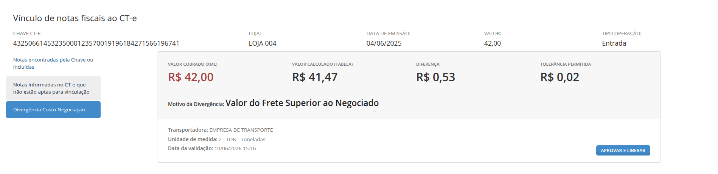Select the CT-e key number text
Screen dimensions: 718x174
[96, 43]
